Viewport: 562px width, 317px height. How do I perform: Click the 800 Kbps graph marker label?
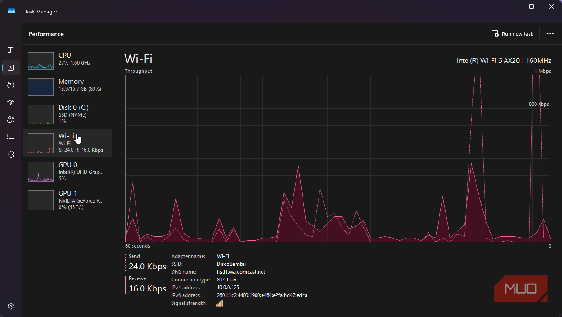coord(539,104)
